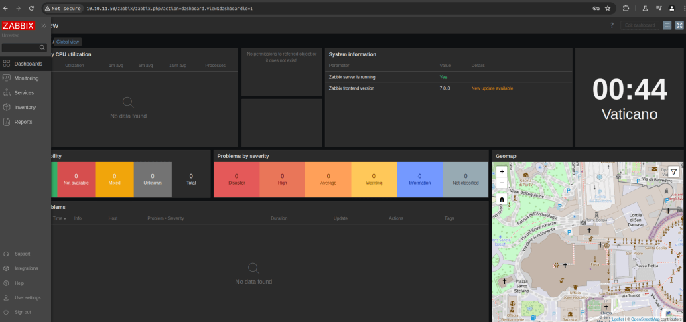Viewport: 686px width, 322px height.
Task: Click the Zabbix logo
Action: (x=18, y=26)
